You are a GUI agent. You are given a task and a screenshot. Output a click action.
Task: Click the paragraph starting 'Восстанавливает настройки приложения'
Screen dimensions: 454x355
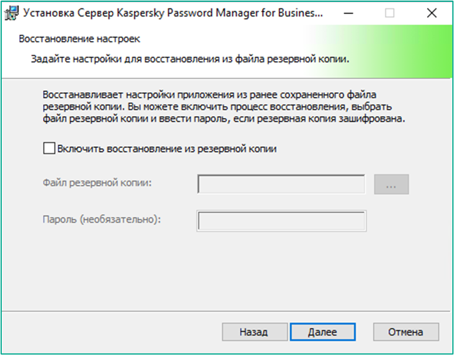224,107
